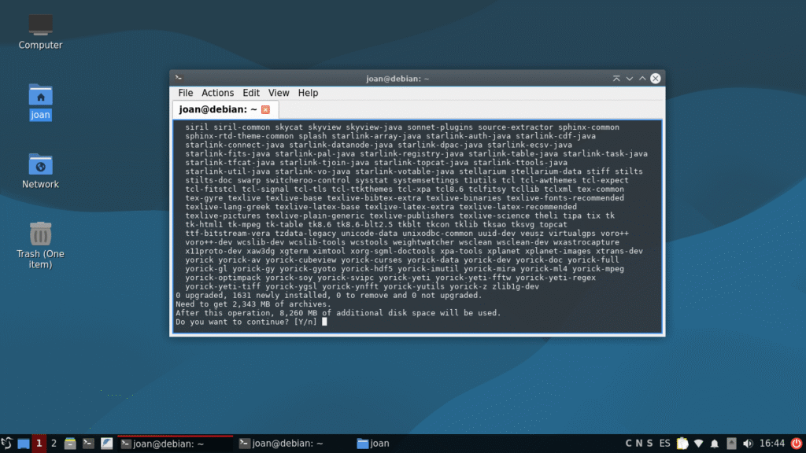Switch to workspace 2 in pager
Screen dimensions: 806x453
pos(54,444)
